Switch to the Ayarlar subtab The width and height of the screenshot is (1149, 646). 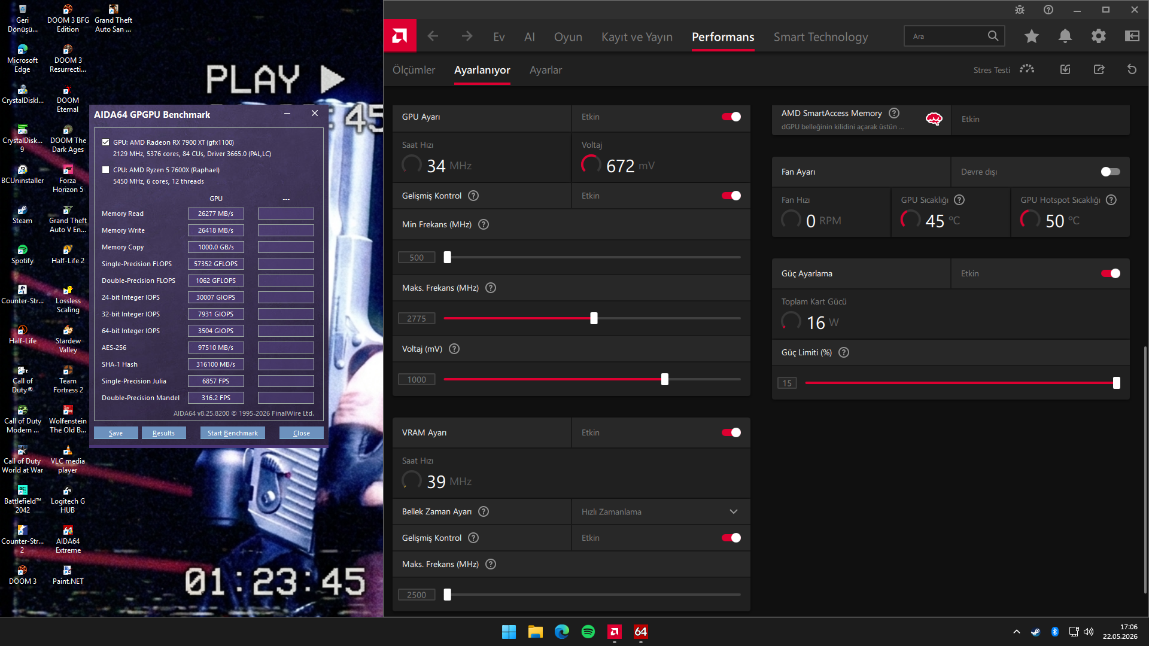[x=546, y=70]
